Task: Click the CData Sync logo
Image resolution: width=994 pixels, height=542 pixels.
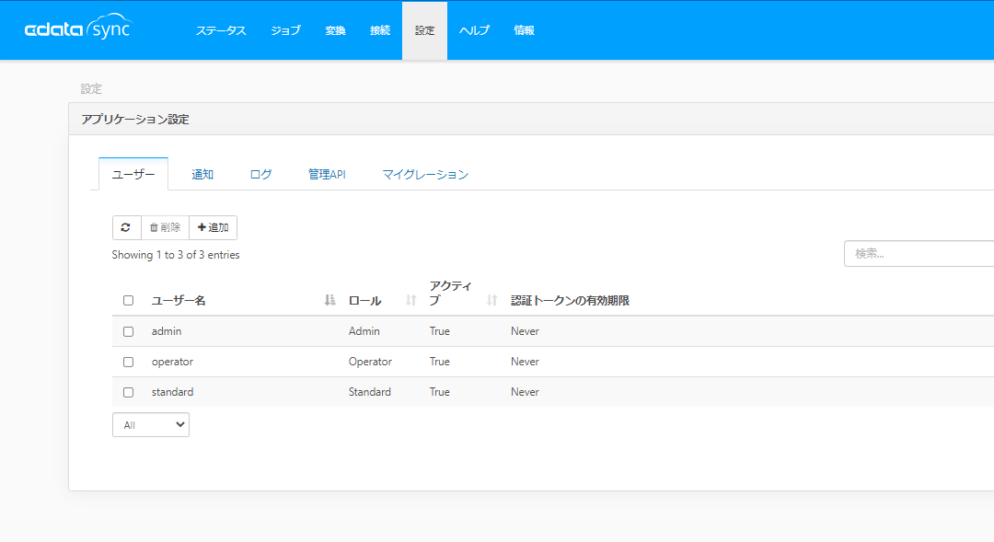Action: (x=78, y=29)
